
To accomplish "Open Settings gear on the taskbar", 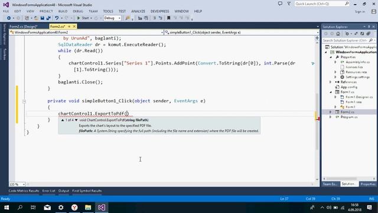I will click(x=61, y=208).
